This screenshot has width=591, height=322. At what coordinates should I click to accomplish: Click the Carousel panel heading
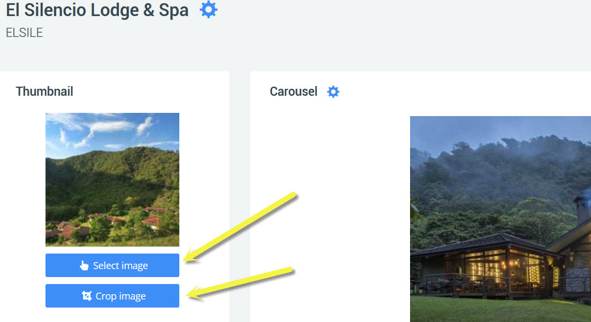pos(293,91)
